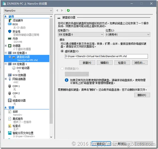Click the tree list scrollbar thumb
This screenshot has width=158, height=149.
point(51,71)
